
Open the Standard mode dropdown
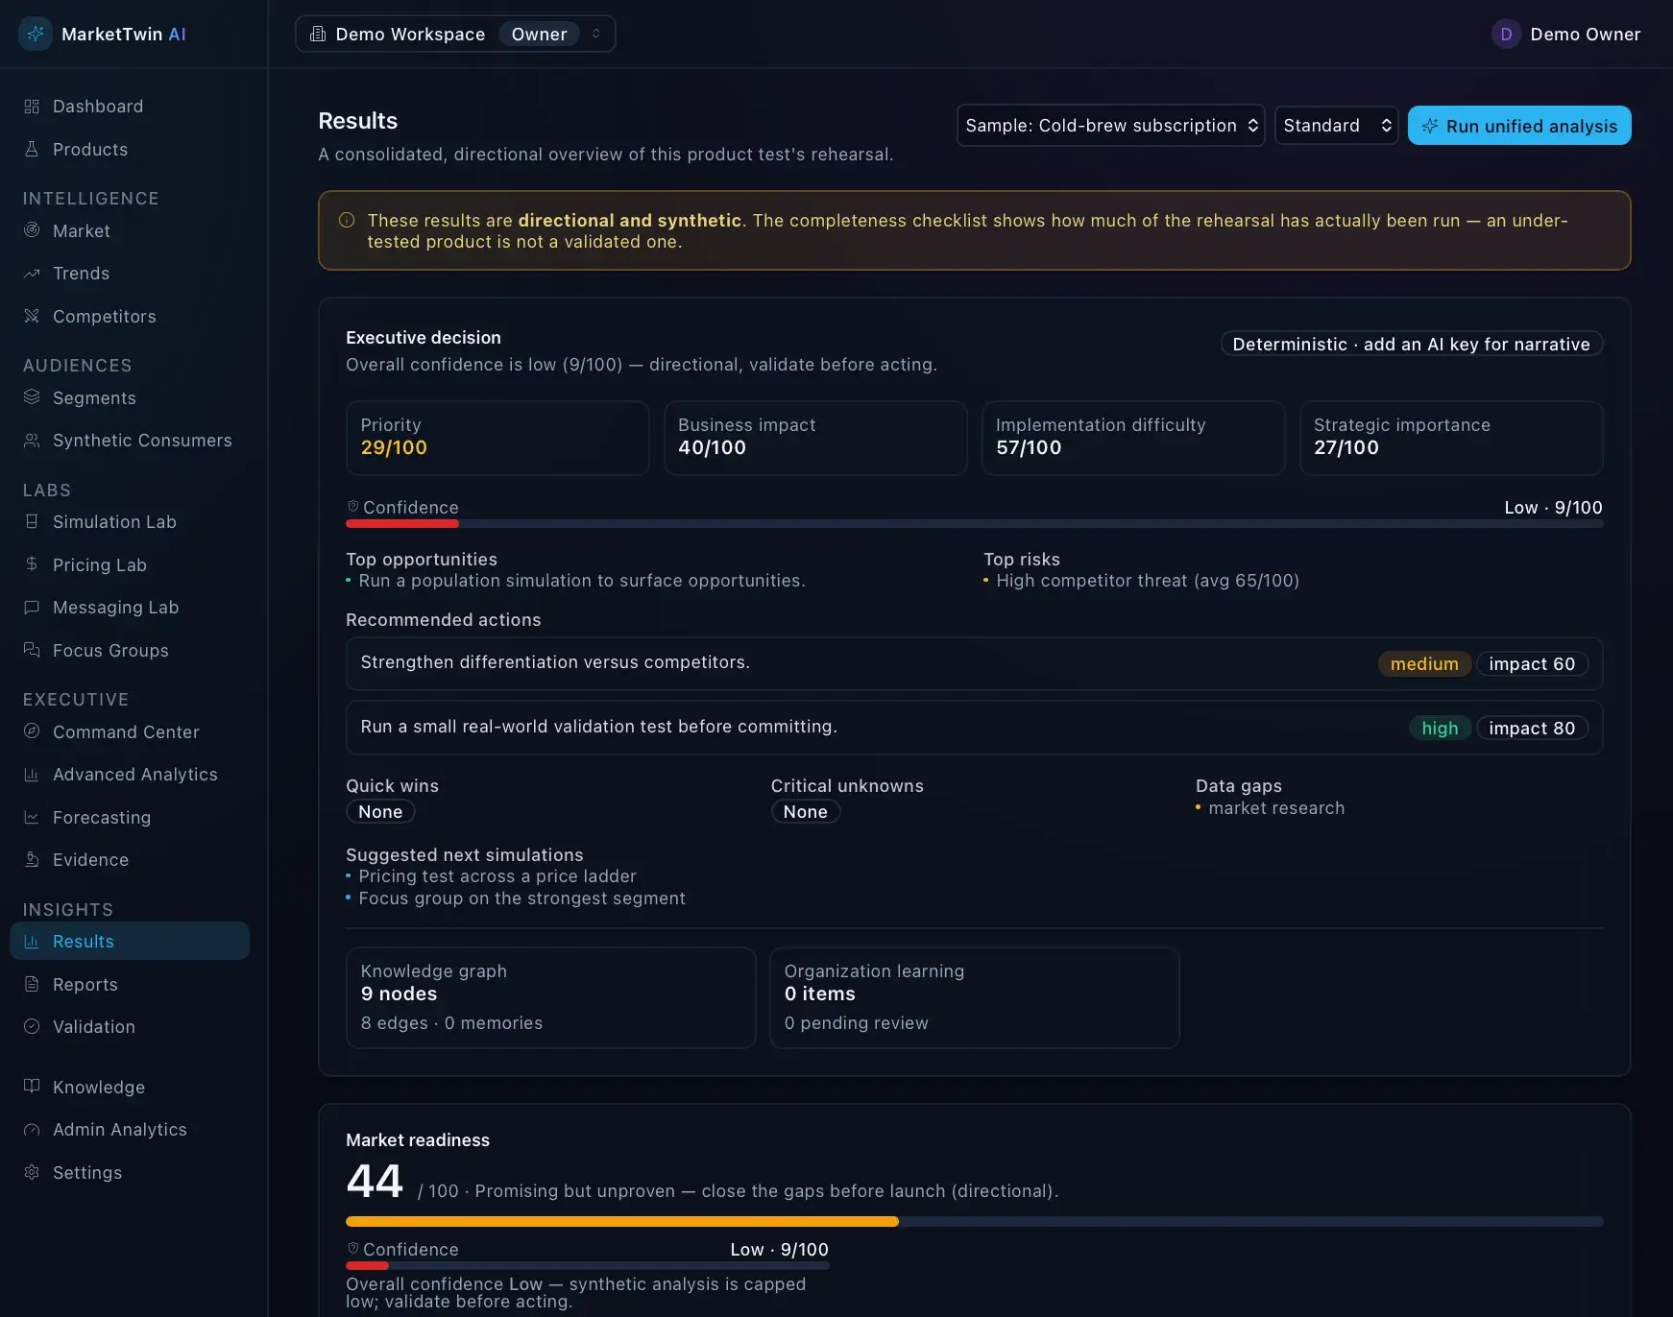point(1336,126)
